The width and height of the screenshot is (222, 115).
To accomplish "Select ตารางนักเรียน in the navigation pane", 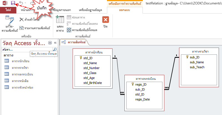I will (21, 61).
